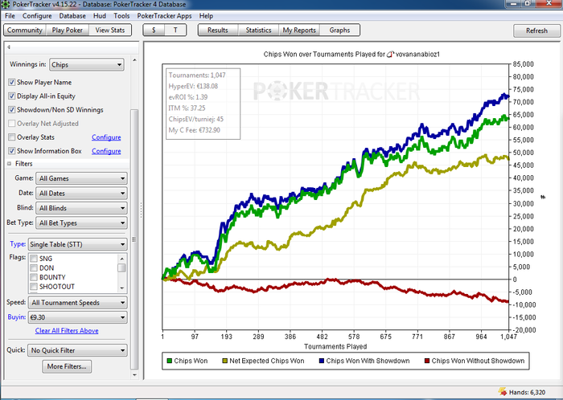Open the Date All Dates dropdown
This screenshot has height=400, width=563.
[81, 194]
